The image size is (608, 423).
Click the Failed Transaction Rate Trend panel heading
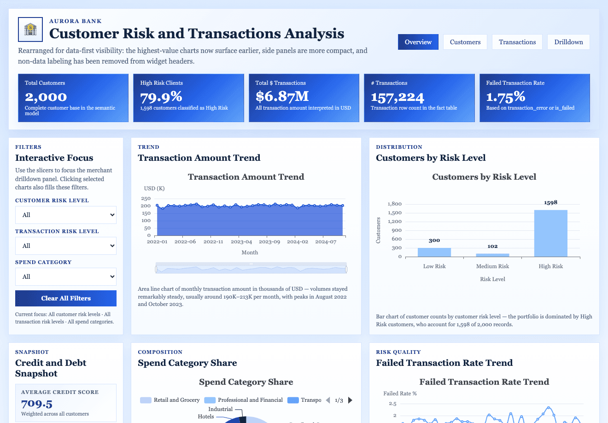(444, 363)
